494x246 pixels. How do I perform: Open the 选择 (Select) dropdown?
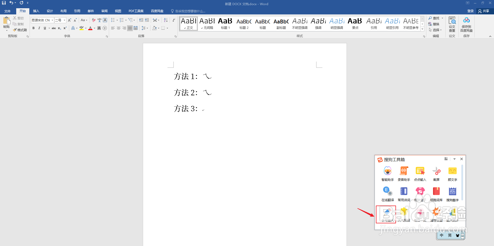[435, 30]
